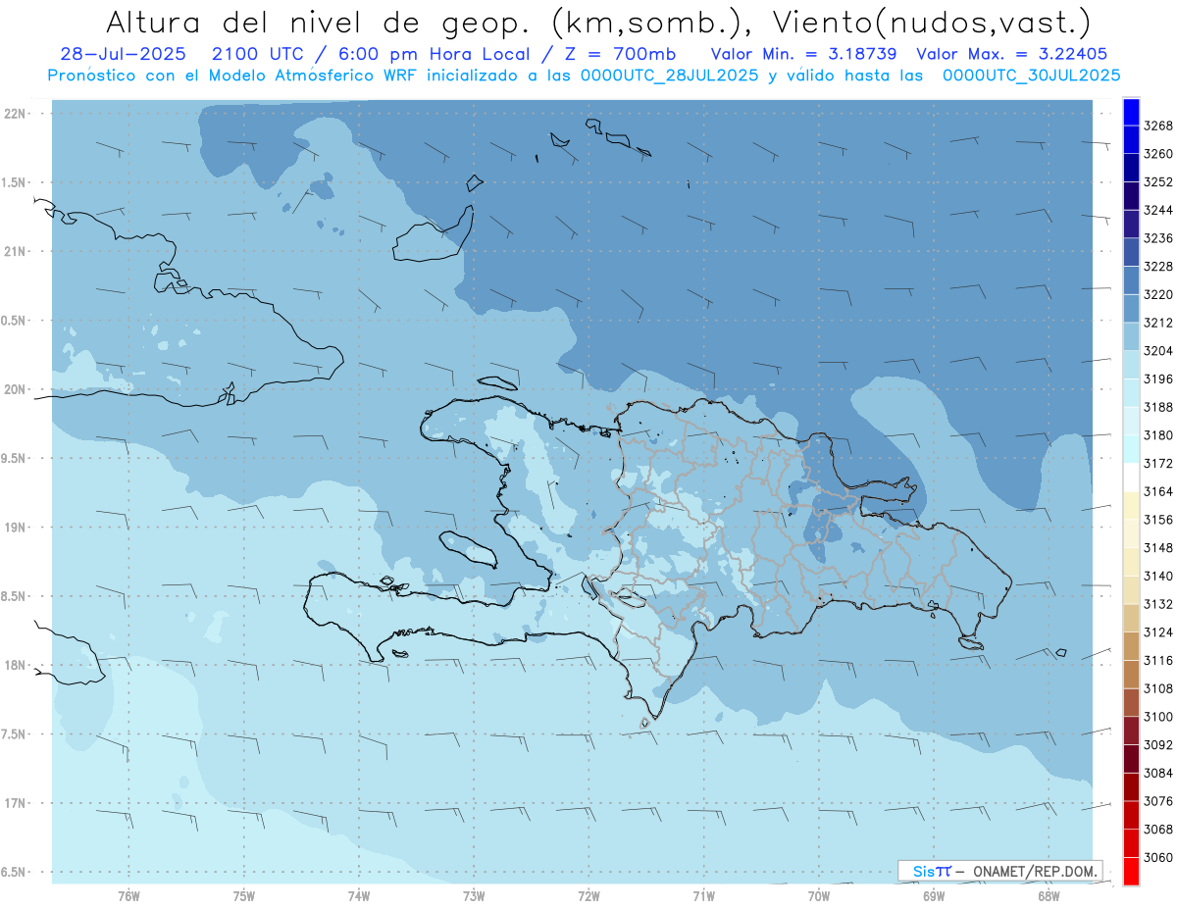Click the 'Pronóstico con el Modelo Atmosferico WRF' line
This screenshot has height=909, width=1177.
click(x=584, y=75)
